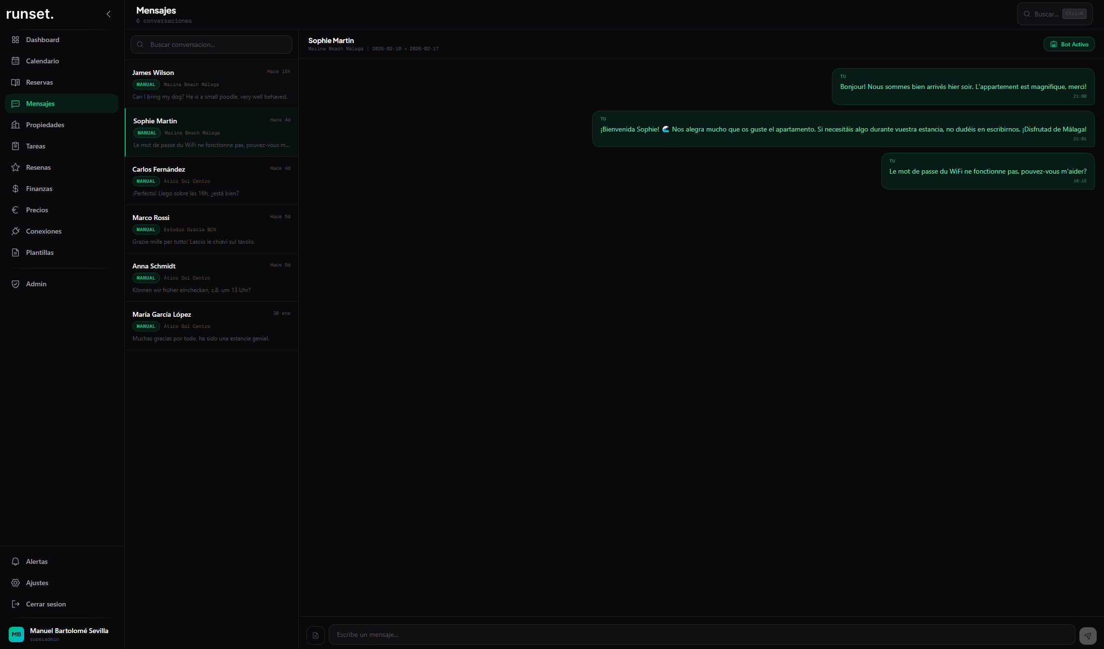Click the Plantillas document icon
Viewport: 1104px width, 649px height.
tap(15, 252)
